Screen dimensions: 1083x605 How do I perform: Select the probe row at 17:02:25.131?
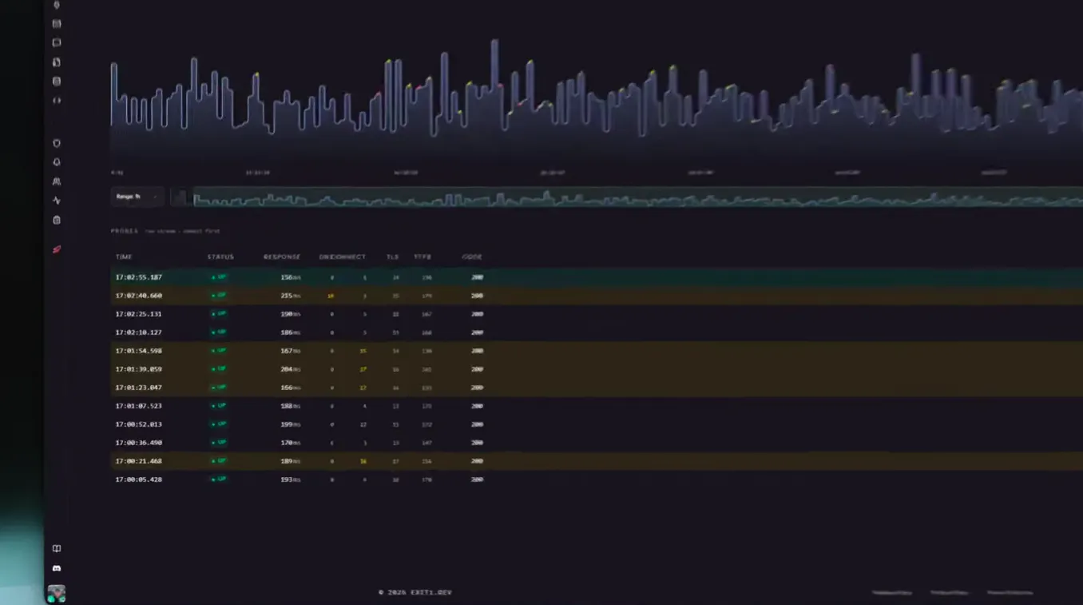click(597, 314)
